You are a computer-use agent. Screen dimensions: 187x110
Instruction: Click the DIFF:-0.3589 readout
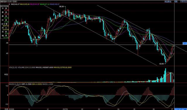coord(27,84)
